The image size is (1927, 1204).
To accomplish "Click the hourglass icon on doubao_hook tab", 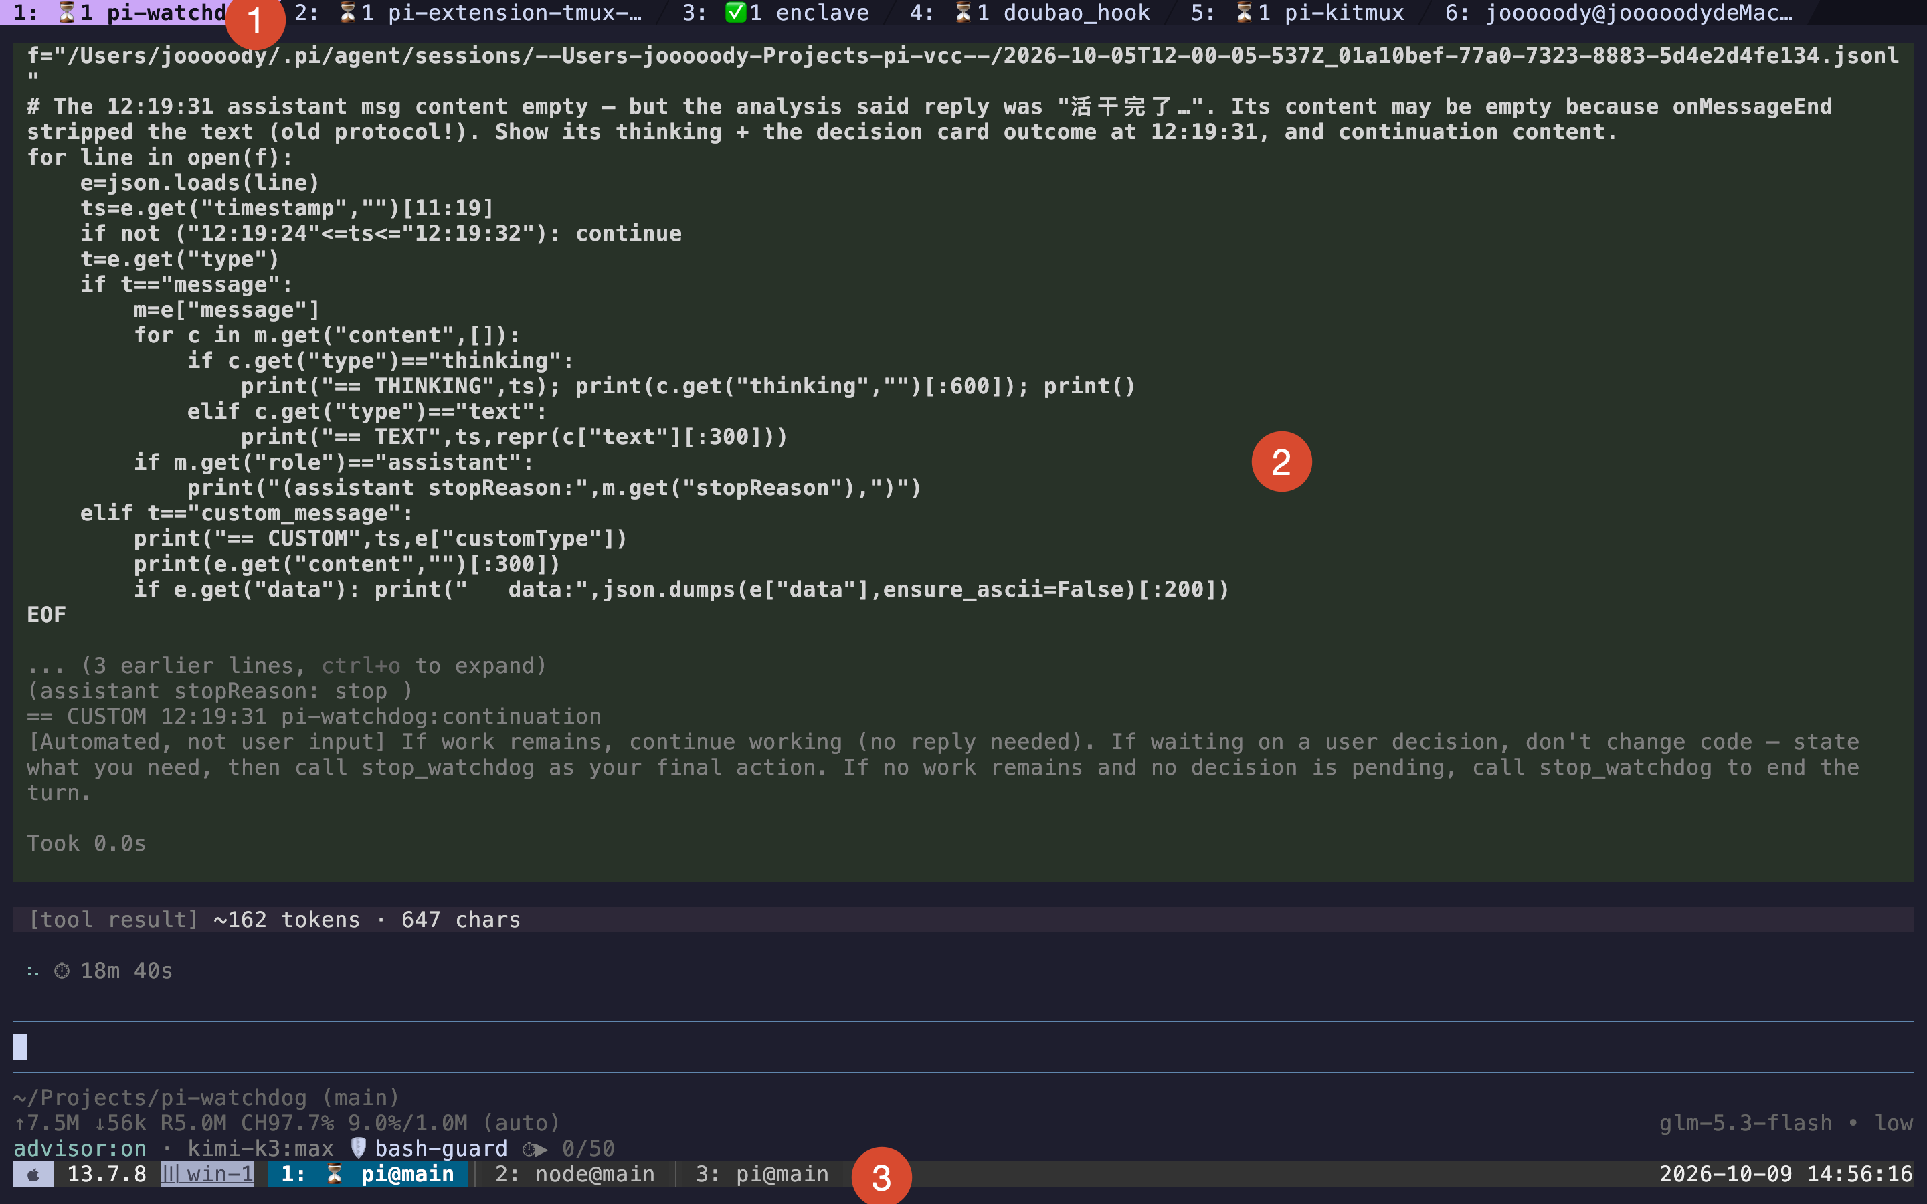I will tap(963, 13).
